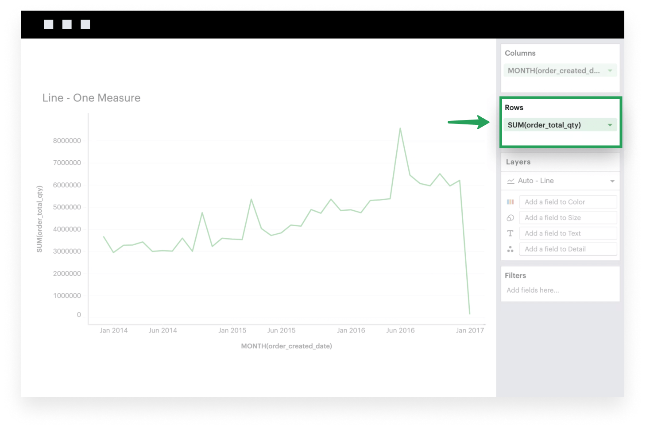Click the 1000000 y-axis label
The height and width of the screenshot is (429, 646).
point(67,296)
